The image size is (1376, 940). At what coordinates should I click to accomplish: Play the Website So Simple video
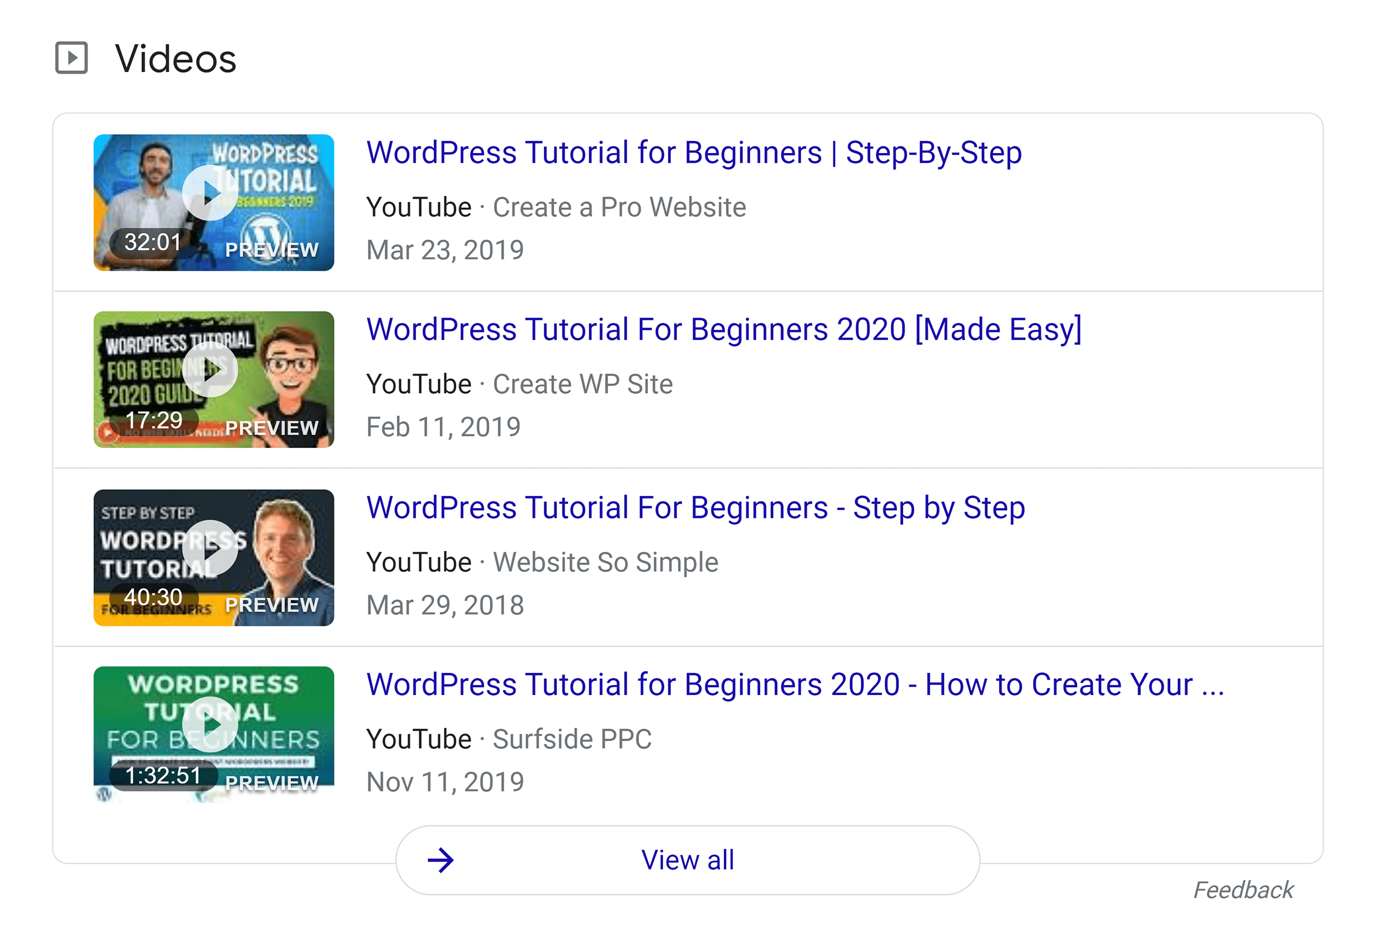pyautogui.click(x=210, y=548)
